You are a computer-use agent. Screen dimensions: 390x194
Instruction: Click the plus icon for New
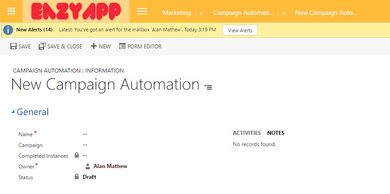coord(94,46)
